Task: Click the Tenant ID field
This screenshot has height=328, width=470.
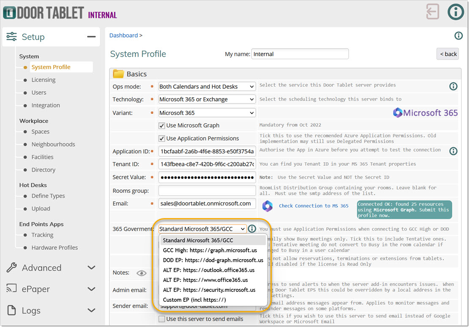Action: pyautogui.click(x=207, y=164)
